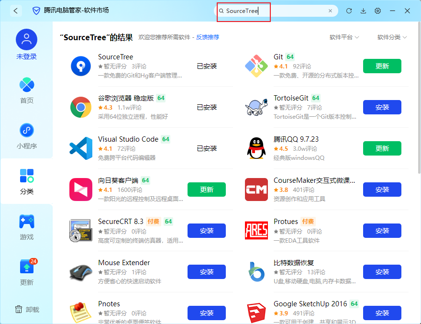The width and height of the screenshot is (421, 324).
Task: Click the download manager icon in titlebar
Action: pos(363,11)
